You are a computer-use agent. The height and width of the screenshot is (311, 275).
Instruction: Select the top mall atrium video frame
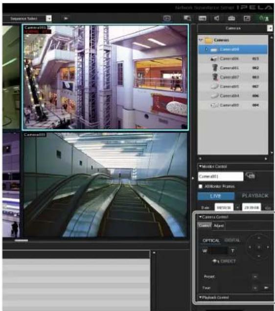(x=106, y=77)
